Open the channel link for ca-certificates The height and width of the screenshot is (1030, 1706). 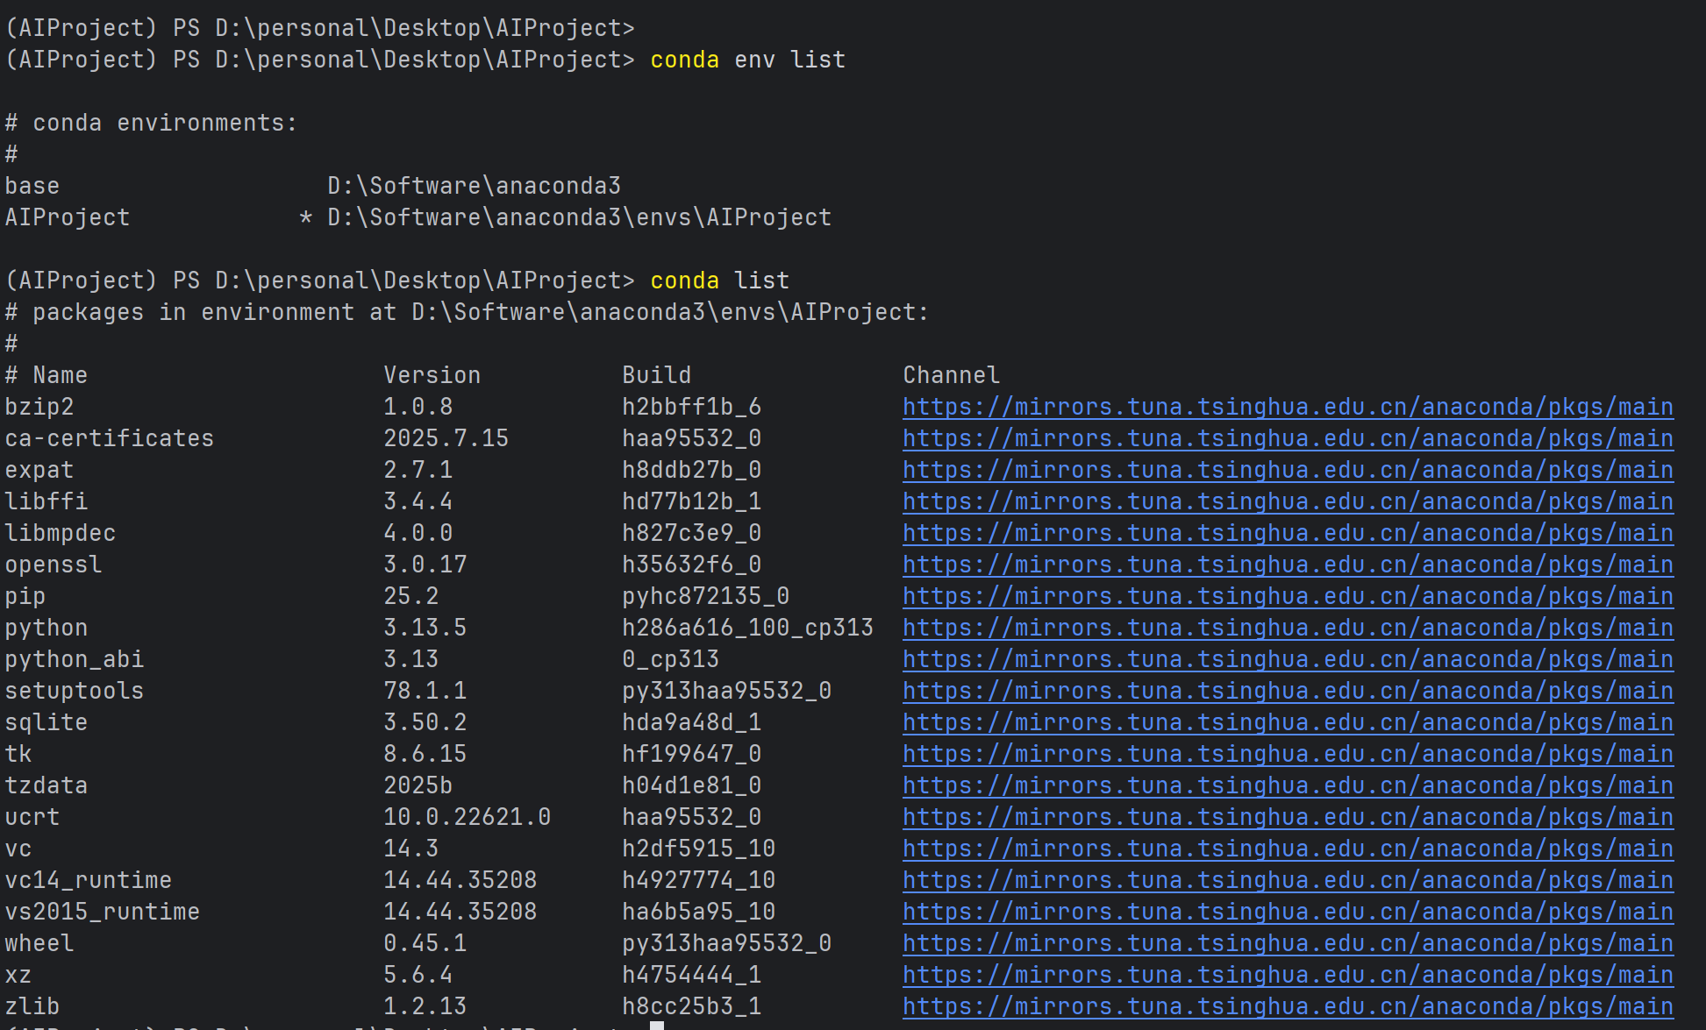[1288, 438]
